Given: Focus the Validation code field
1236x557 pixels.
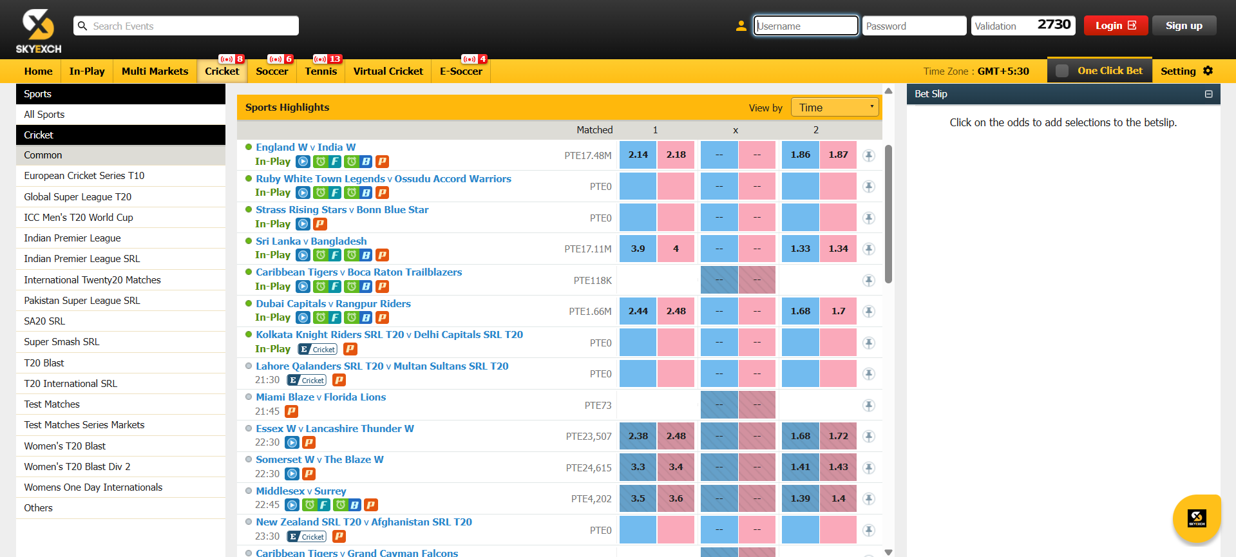Looking at the screenshot, I should tap(1023, 26).
